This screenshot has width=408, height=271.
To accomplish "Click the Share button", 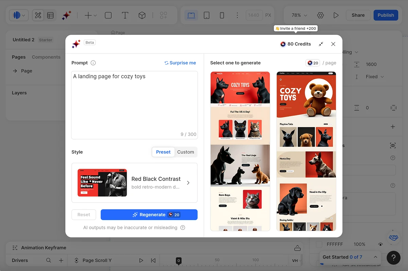I will (358, 15).
